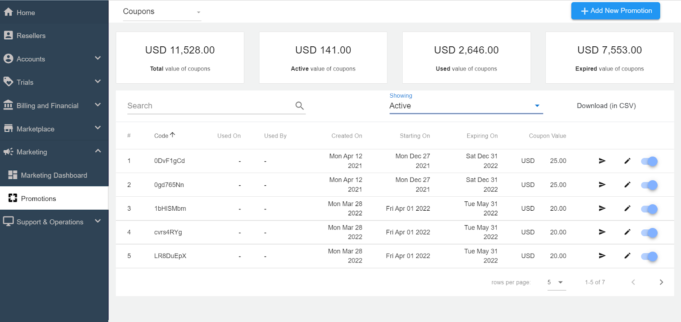The height and width of the screenshot is (322, 681).
Task: Click the send icon for coupon LR8DuEpX
Action: click(x=602, y=256)
